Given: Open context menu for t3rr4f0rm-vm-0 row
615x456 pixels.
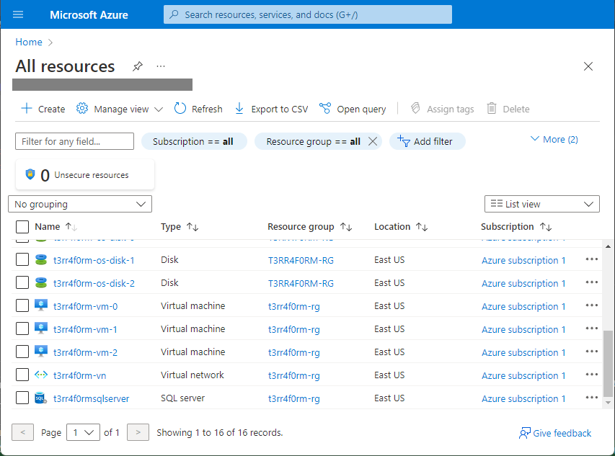Looking at the screenshot, I should click(591, 305).
